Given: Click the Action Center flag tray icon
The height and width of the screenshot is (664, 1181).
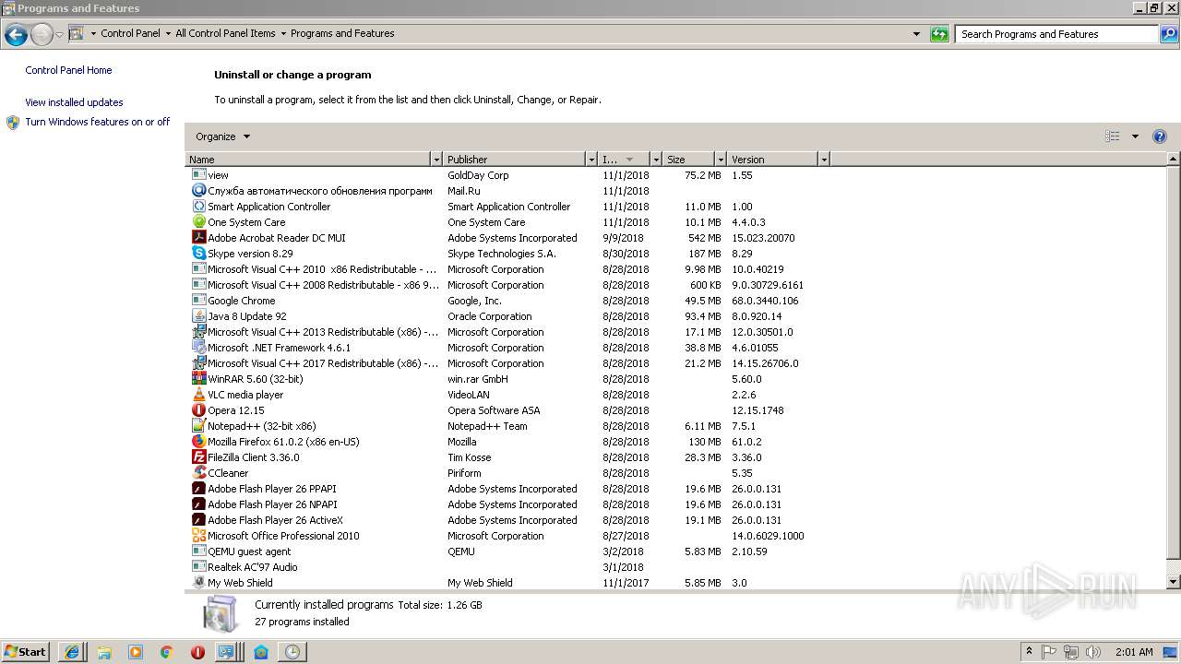Looking at the screenshot, I should pyautogui.click(x=1049, y=652).
